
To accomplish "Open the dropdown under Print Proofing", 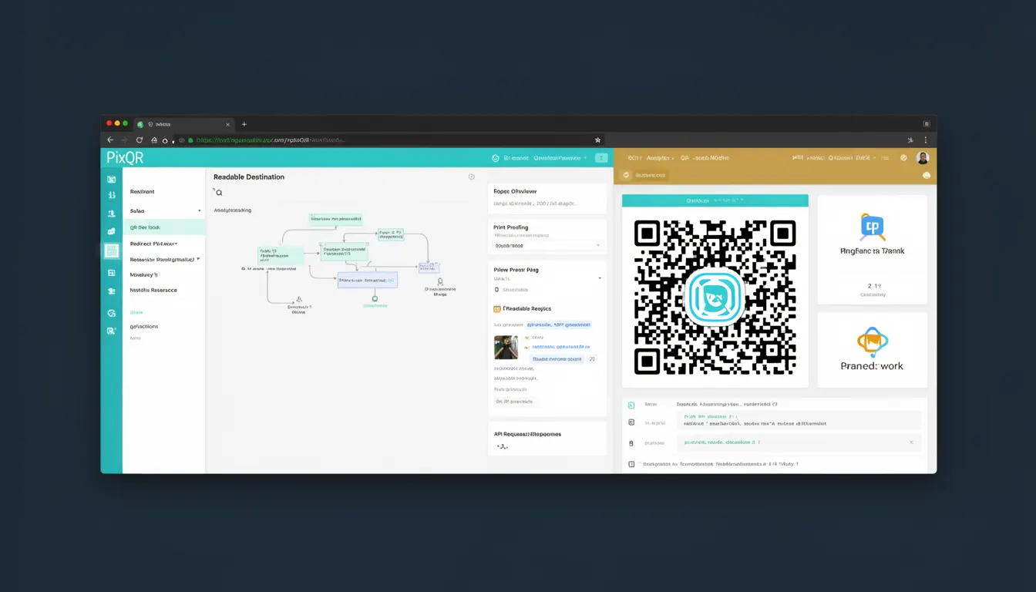I will click(547, 245).
